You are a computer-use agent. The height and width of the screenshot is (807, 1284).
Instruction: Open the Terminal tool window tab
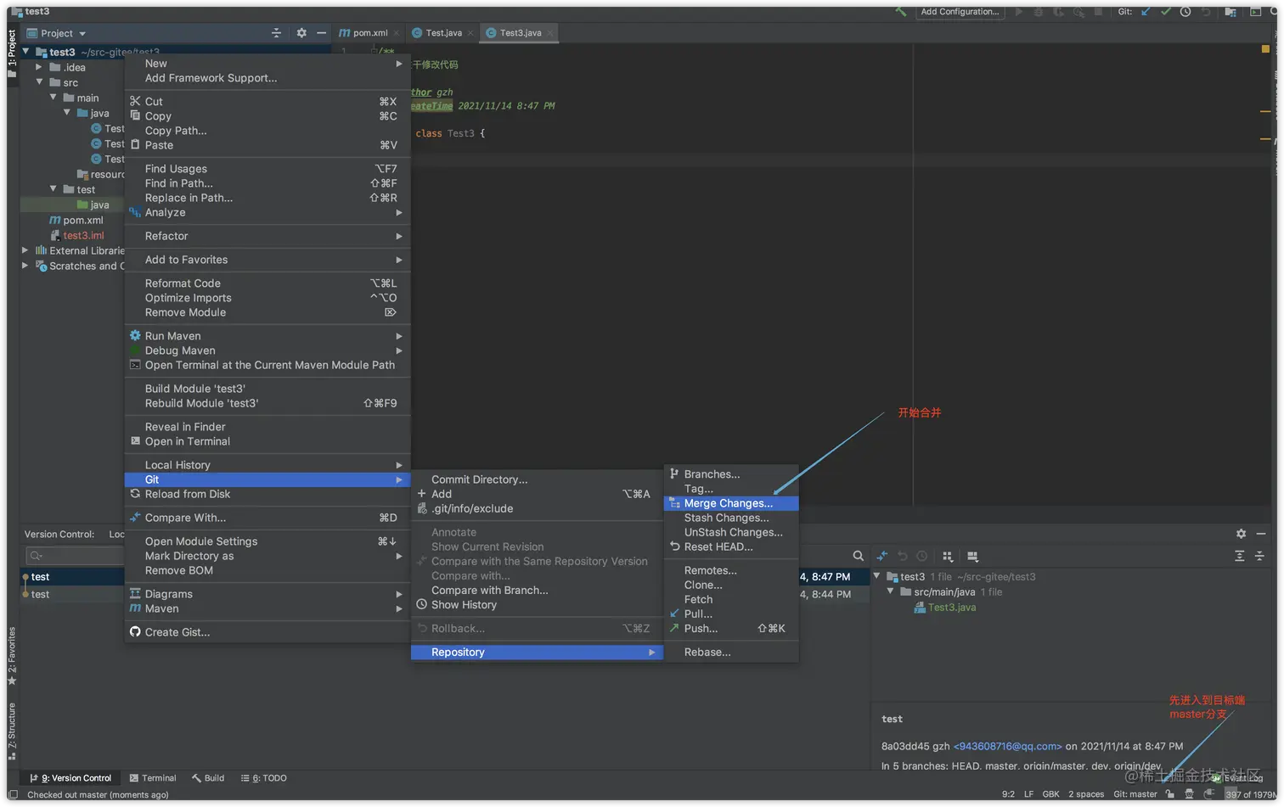click(153, 778)
